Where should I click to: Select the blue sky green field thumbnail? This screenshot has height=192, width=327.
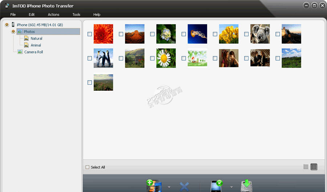(x=291, y=58)
